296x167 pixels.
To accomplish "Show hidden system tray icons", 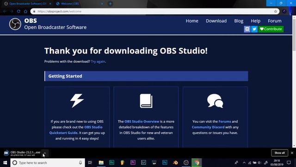I will 244,163.
